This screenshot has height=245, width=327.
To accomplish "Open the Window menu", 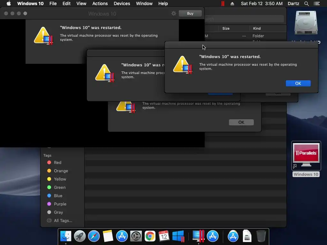I will pyautogui.click(x=144, y=4).
